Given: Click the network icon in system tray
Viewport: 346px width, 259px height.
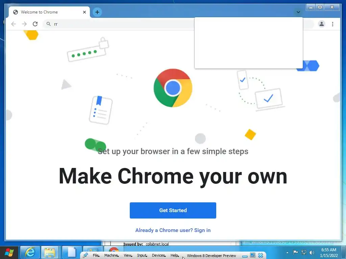Looking at the screenshot, I should (x=304, y=252).
